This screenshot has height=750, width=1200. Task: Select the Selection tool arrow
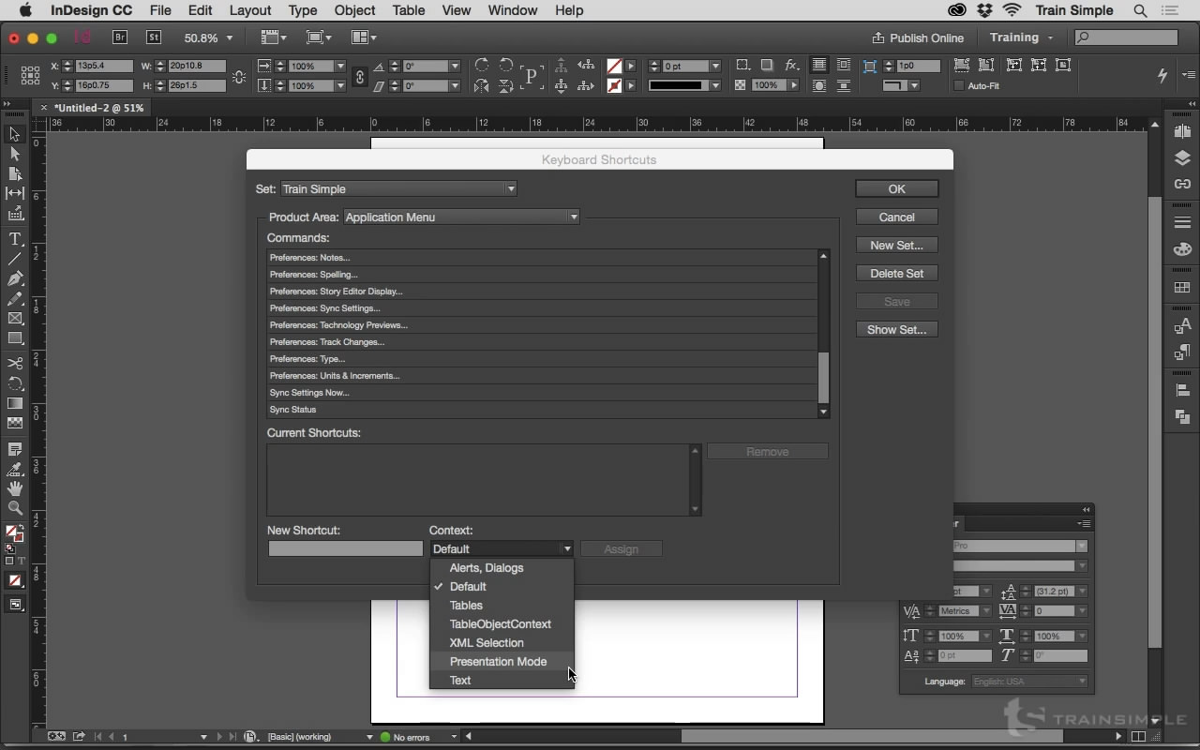(15, 135)
